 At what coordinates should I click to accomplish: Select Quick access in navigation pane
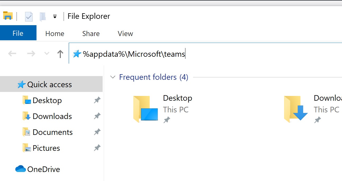click(49, 85)
